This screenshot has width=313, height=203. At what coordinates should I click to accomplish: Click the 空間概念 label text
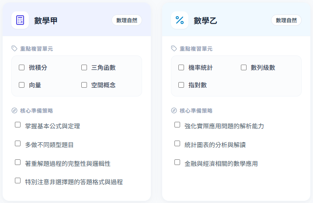point(104,85)
